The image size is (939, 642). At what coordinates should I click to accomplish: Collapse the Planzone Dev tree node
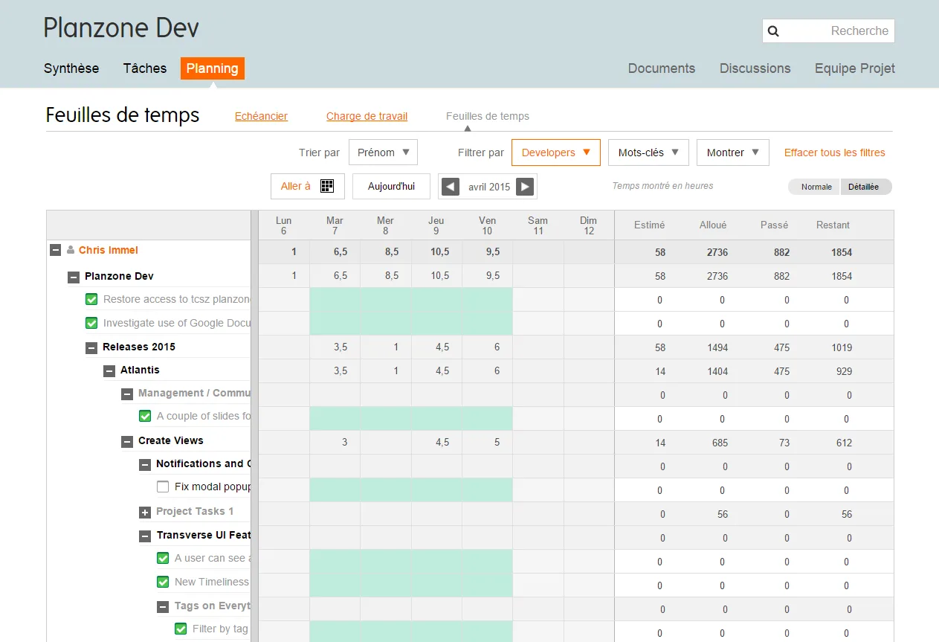pyautogui.click(x=74, y=277)
